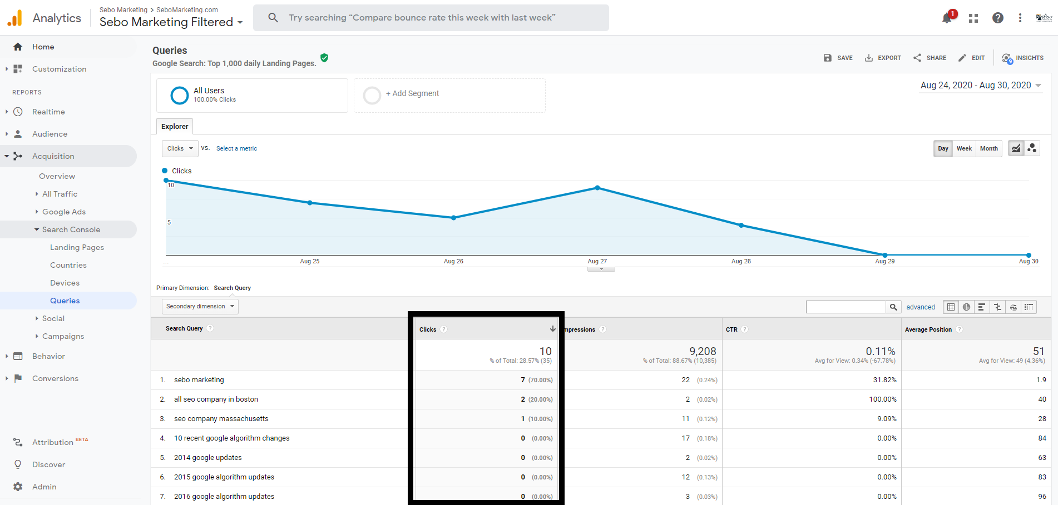Select the term cloud view icon
Screen dimensions: 1058x505
[1013, 307]
